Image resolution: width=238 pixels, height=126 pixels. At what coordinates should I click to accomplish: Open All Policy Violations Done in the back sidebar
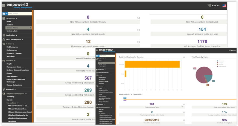click(17, 118)
